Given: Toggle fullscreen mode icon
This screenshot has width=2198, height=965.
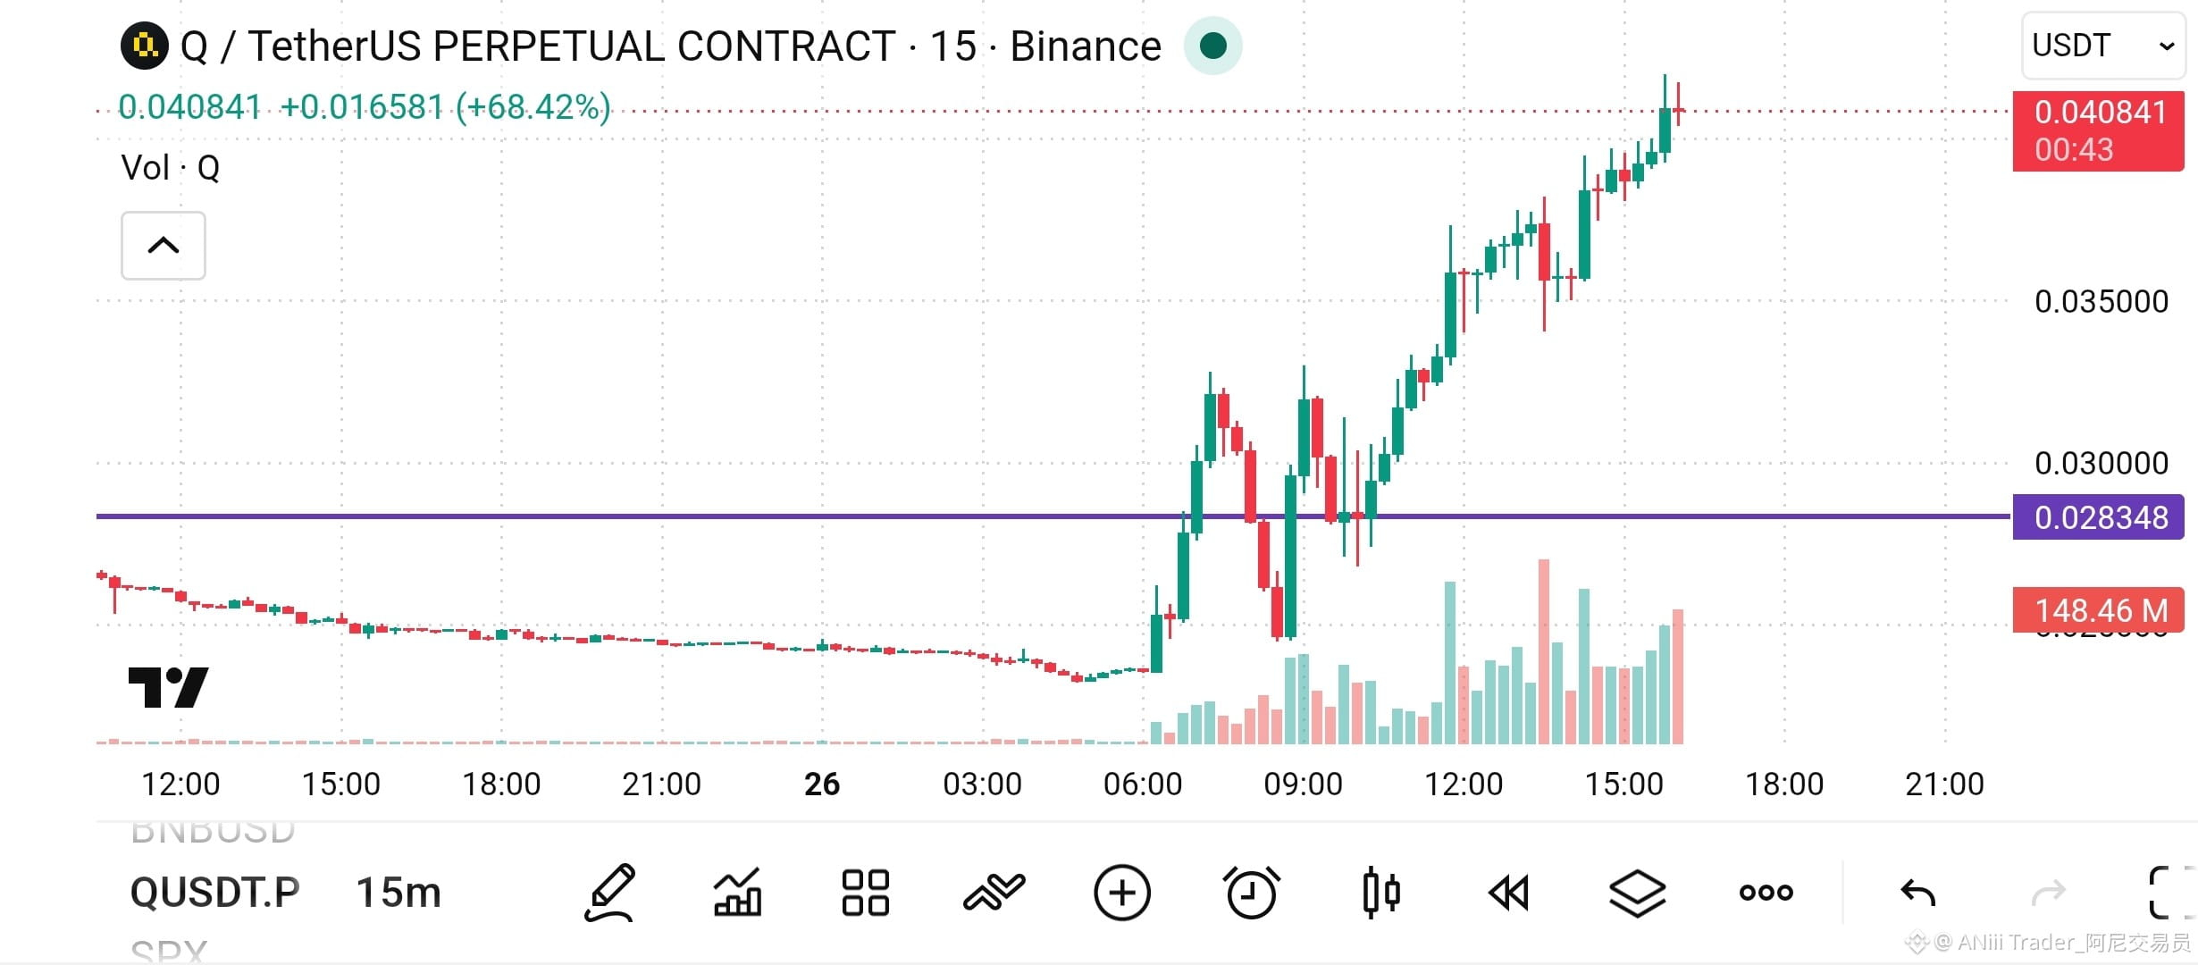Looking at the screenshot, I should tap(2169, 892).
